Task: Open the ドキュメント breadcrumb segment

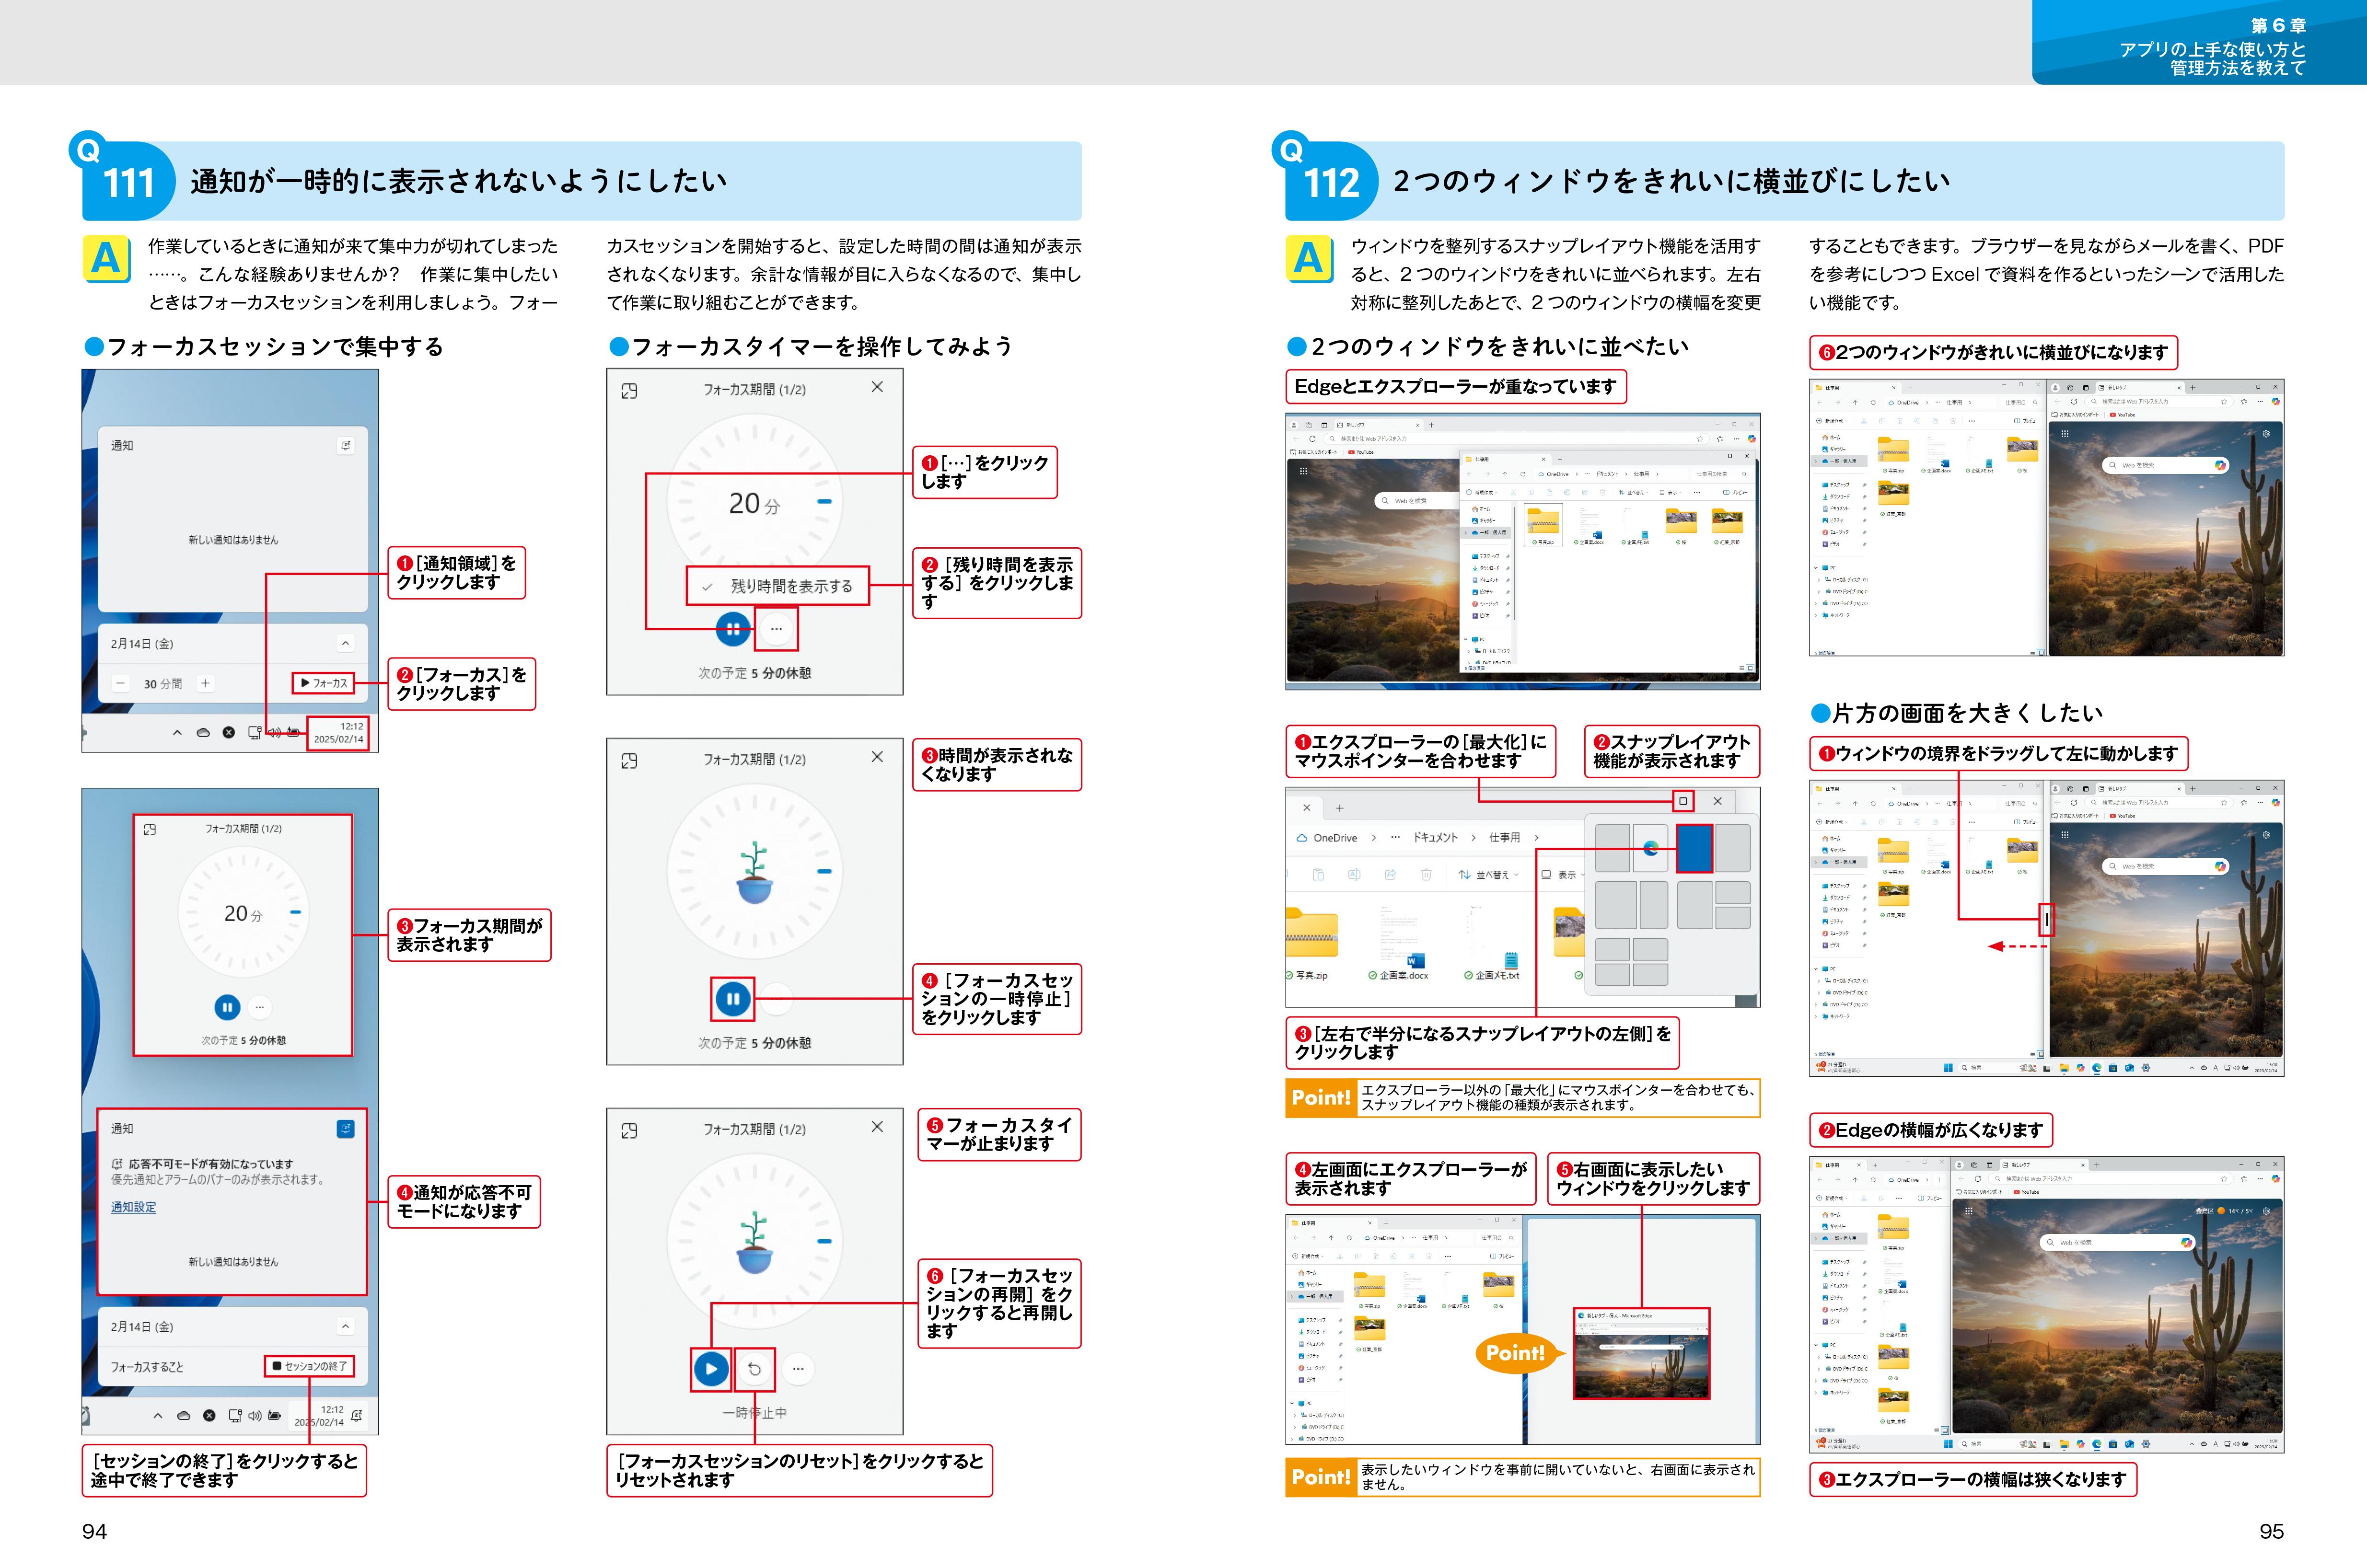Action: pos(1436,838)
